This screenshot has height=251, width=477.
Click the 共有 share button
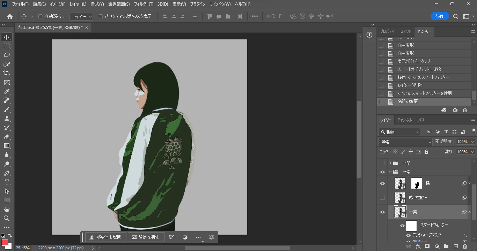click(439, 16)
